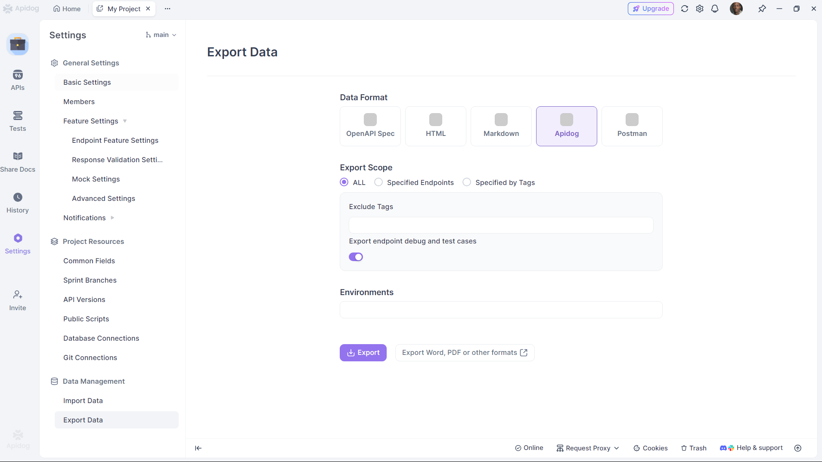The width and height of the screenshot is (822, 462).
Task: Click the pin window icon
Action: pos(762,9)
